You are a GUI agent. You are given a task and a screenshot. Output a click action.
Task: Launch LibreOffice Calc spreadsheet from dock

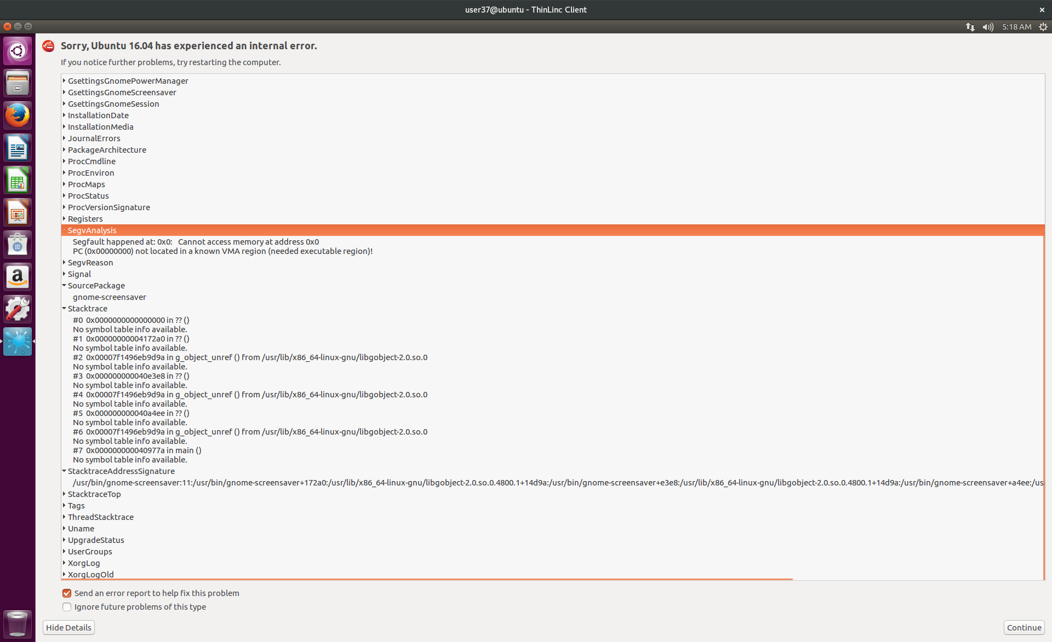pos(18,180)
